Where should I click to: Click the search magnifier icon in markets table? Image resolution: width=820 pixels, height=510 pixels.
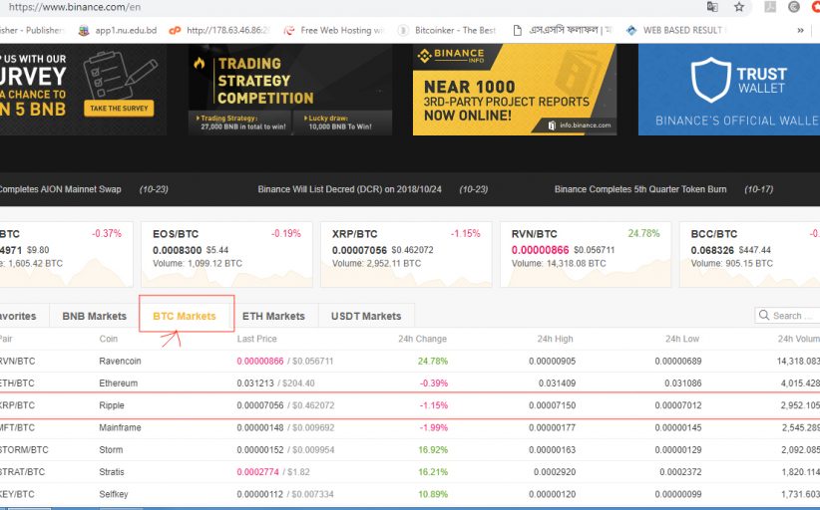point(764,316)
